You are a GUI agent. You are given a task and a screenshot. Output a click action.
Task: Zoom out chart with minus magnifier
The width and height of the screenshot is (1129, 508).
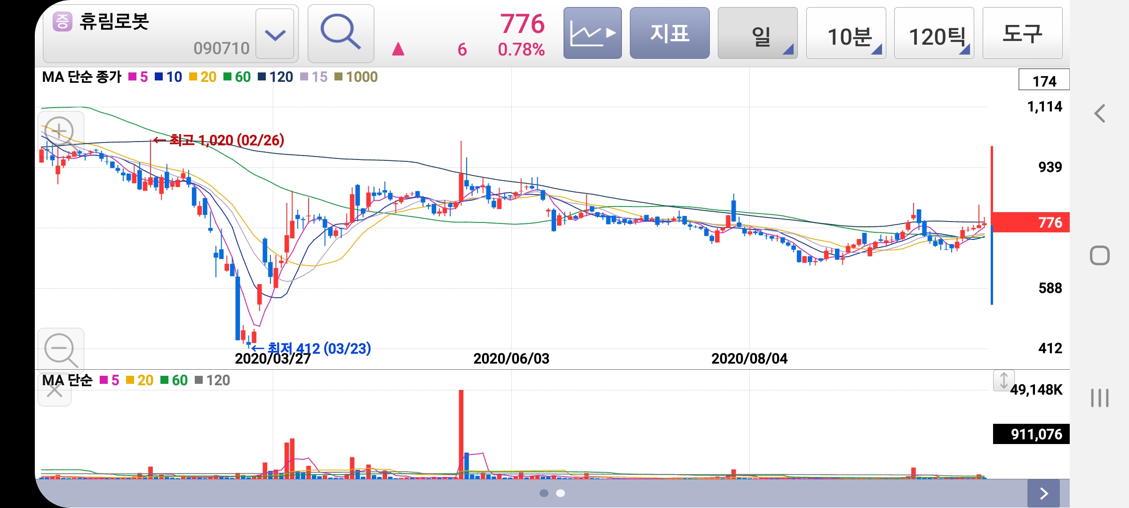click(61, 350)
